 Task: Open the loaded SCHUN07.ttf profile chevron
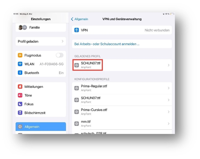tap(168, 65)
